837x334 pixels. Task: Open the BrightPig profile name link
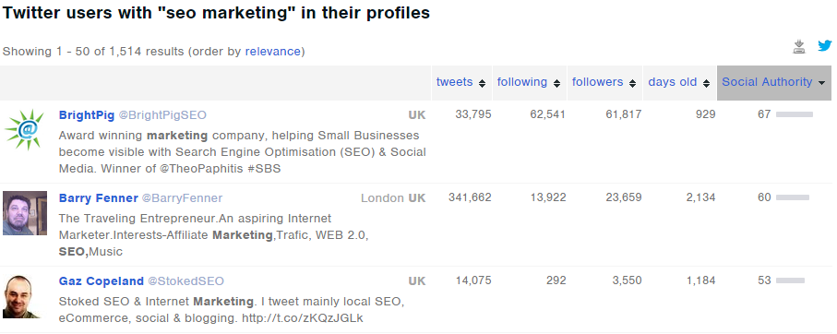(x=86, y=114)
